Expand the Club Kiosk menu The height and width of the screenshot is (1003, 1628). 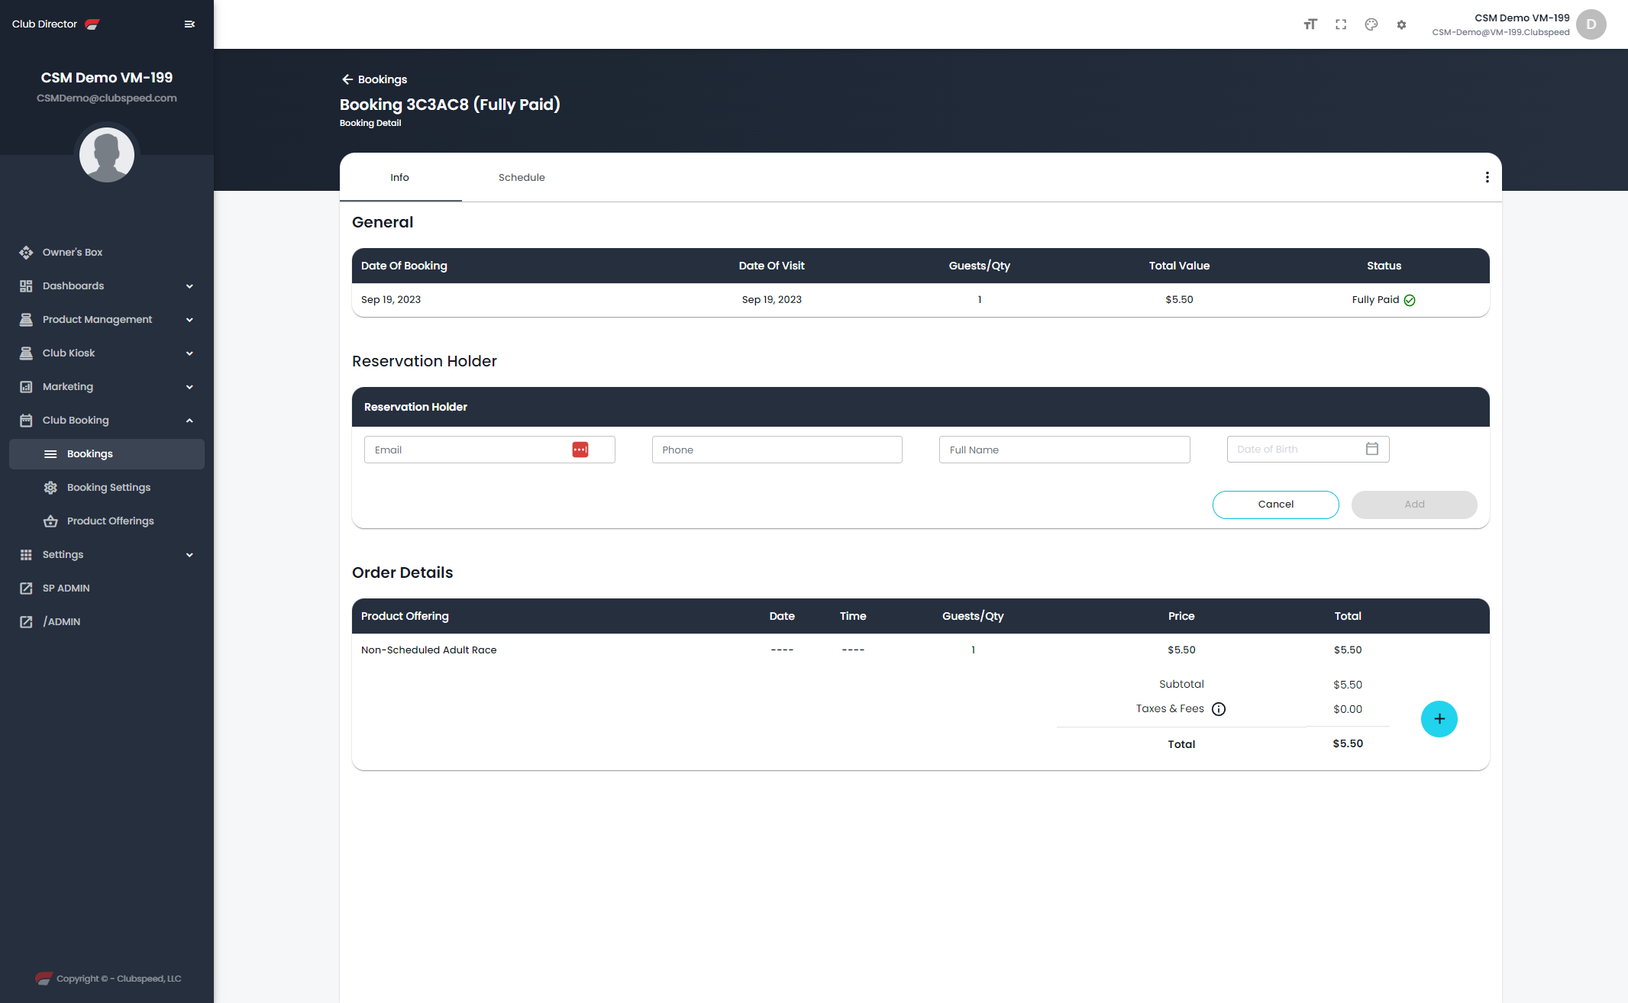pos(107,353)
